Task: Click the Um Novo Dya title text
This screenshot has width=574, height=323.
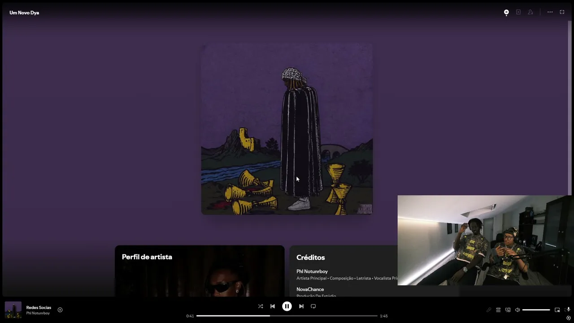Action: [x=24, y=13]
